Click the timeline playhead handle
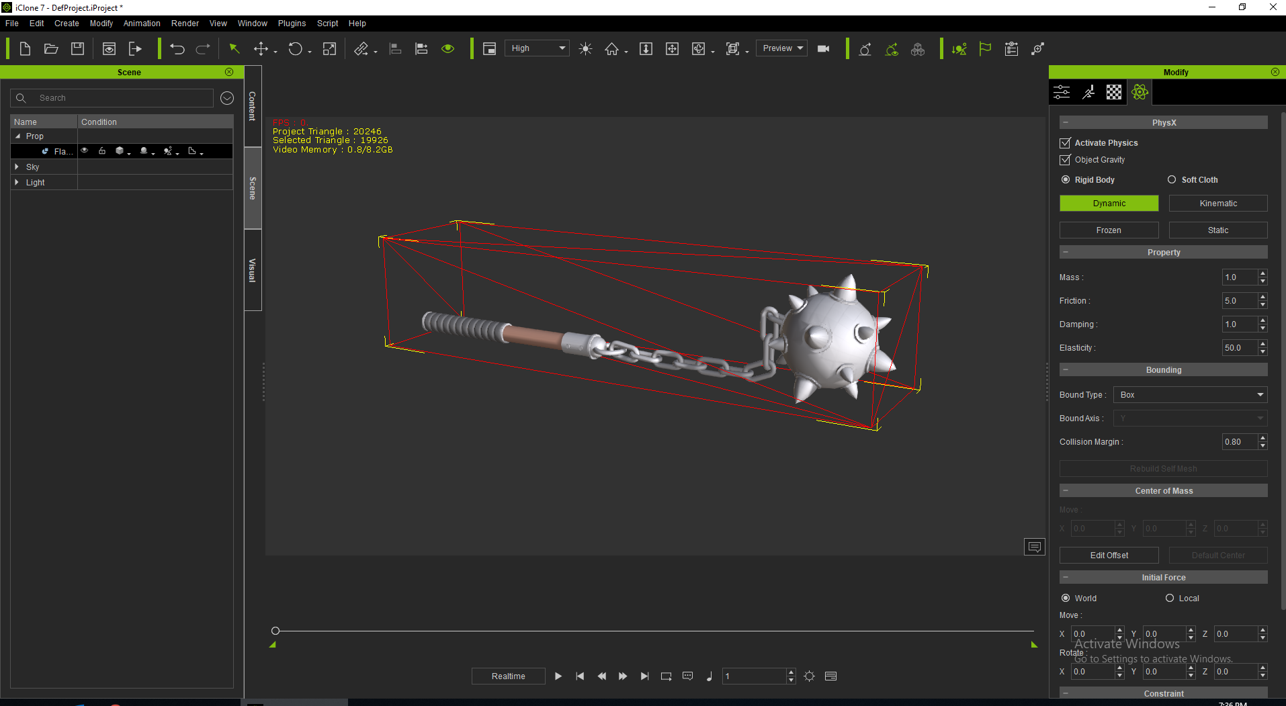Viewport: 1286px width, 706px height. coord(275,631)
